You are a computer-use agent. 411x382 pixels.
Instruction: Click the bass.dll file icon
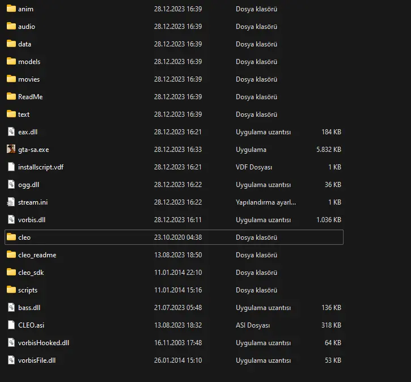click(11, 307)
